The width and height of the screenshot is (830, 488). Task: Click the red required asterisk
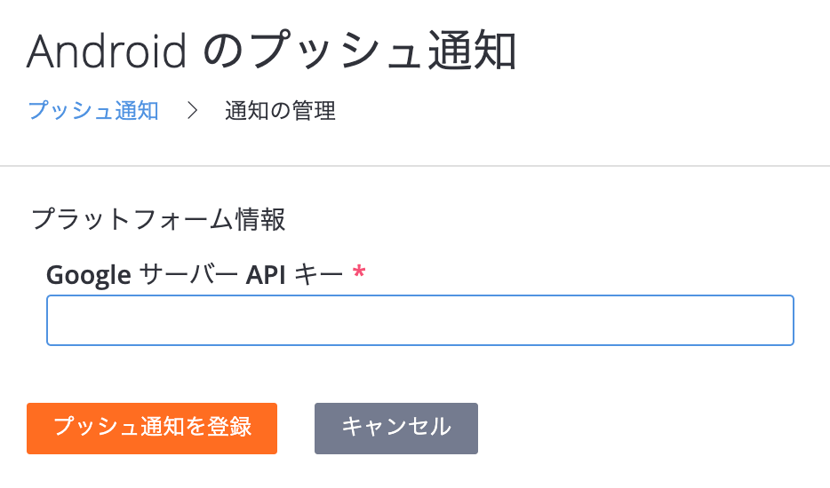click(359, 274)
